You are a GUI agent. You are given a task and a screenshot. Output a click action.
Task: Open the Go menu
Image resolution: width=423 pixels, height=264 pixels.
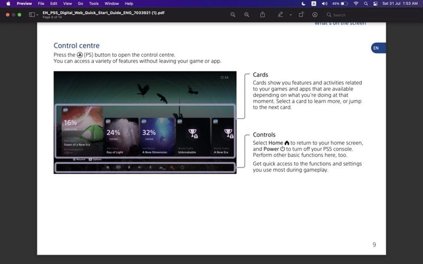coord(80,4)
